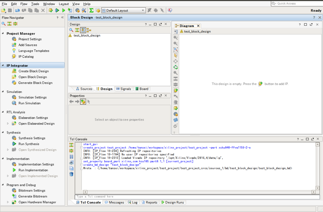323x212 pixels.
Task: Click Run Implementation in Flow Navigator
Action: point(33,170)
